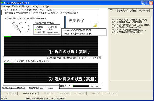The width and height of the screenshot is (154, 101).
Task: Switch to the ベンチマーク tab
Action: click(x=144, y=11)
